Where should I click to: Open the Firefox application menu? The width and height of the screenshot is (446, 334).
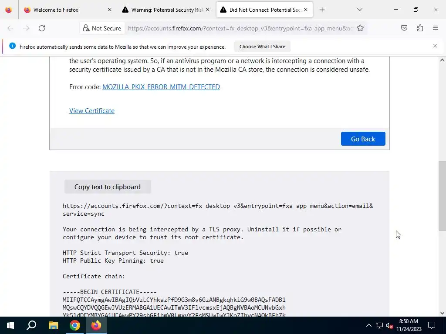[x=436, y=28]
